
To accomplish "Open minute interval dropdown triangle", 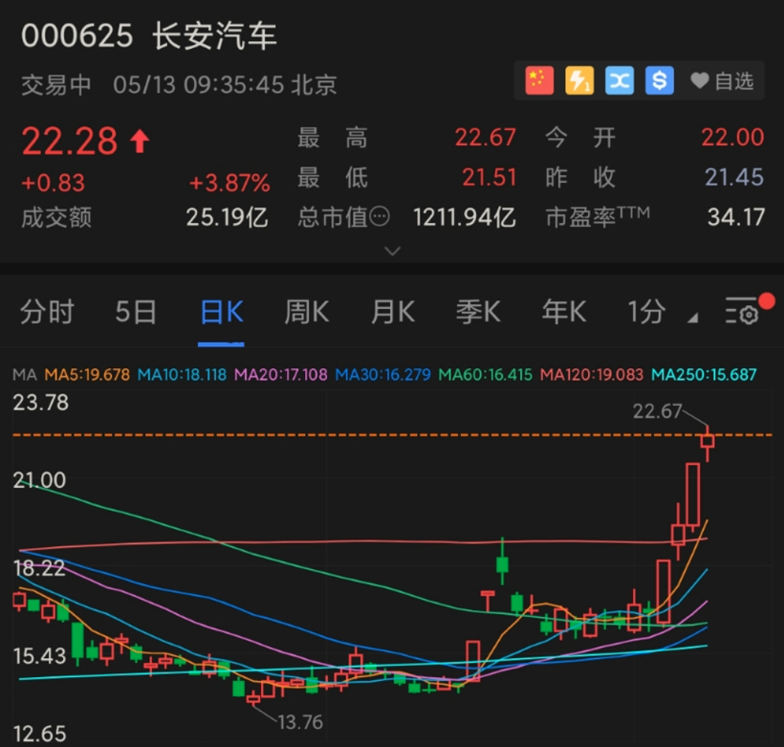I will [692, 318].
